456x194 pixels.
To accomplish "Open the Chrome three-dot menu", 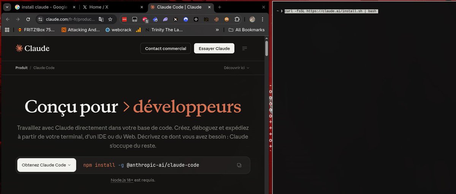I will 262,19.
